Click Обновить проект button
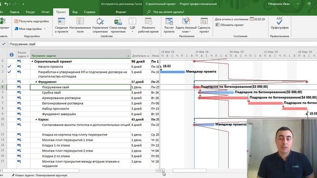Screen dimensions: 317x178 point(229,25)
